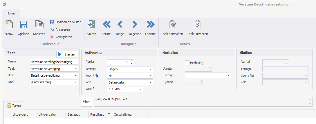
Task: Open the Voor / Na dropdown in Activering
Action: (151, 76)
